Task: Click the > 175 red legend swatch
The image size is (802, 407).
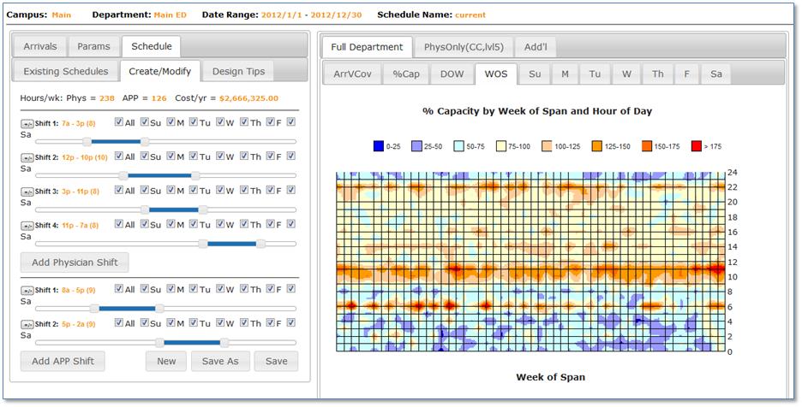Action: (x=696, y=146)
